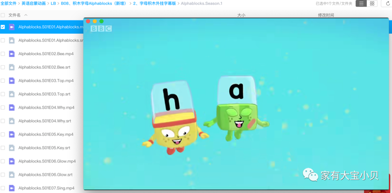Select the Alphablocks.S01E05.Key.srt file name
Viewport: 392px width, 193px height.
44,148
